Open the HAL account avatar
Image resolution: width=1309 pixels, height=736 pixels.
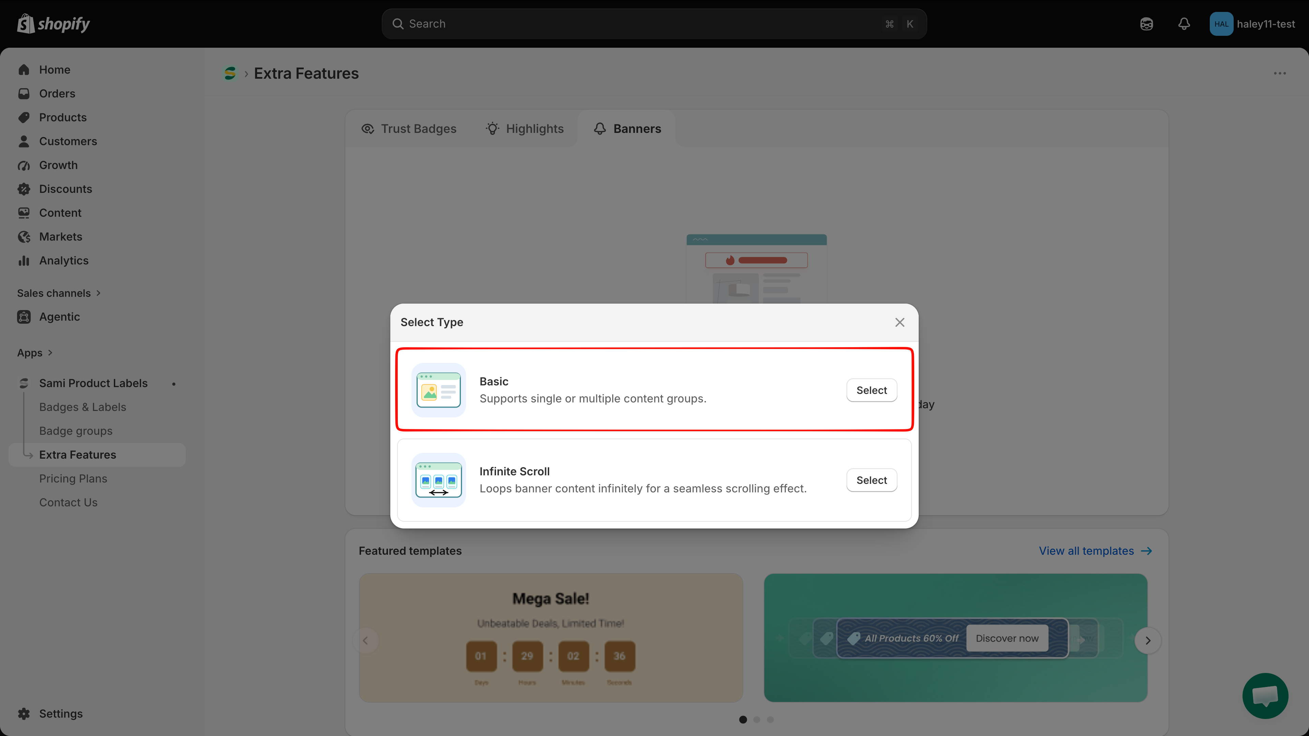(1222, 24)
